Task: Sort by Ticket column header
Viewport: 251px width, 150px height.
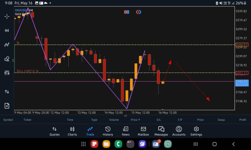Action: coord(27,120)
